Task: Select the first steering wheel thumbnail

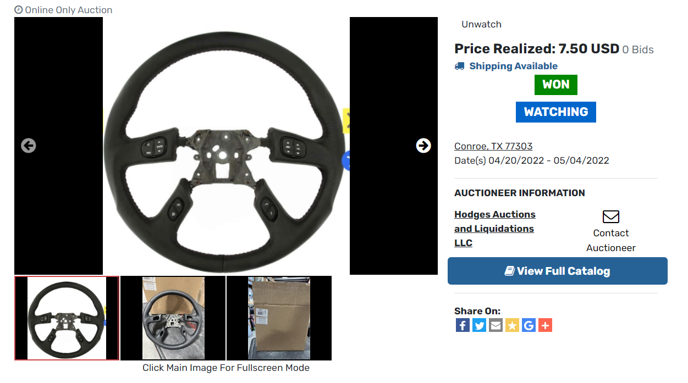Action: click(x=67, y=318)
